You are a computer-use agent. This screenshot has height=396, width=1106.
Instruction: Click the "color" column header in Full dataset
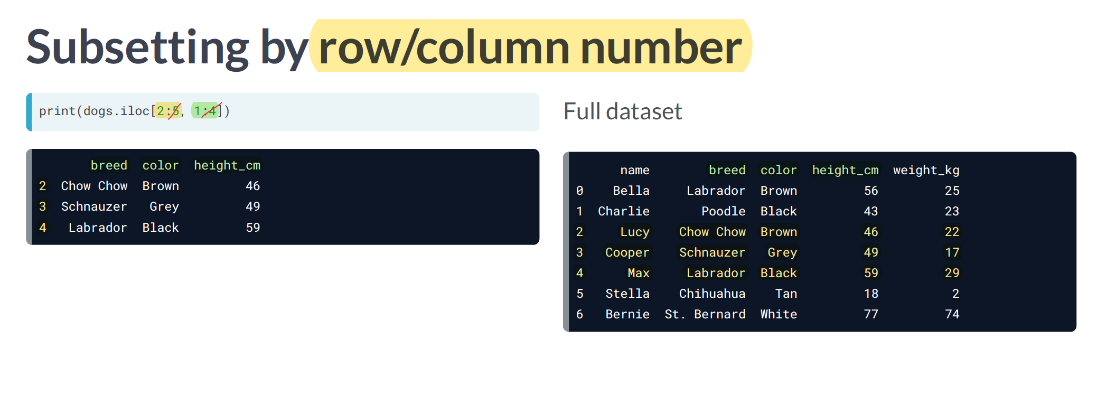pyautogui.click(x=779, y=170)
